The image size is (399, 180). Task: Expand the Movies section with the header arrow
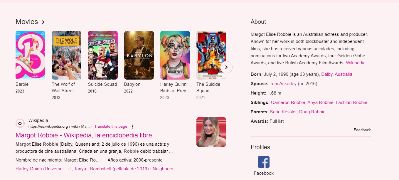click(x=43, y=22)
